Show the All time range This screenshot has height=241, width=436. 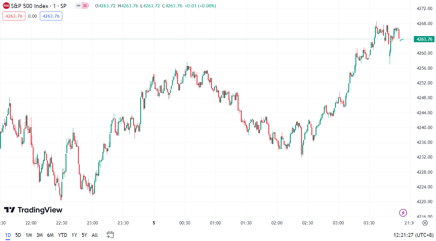(94, 235)
